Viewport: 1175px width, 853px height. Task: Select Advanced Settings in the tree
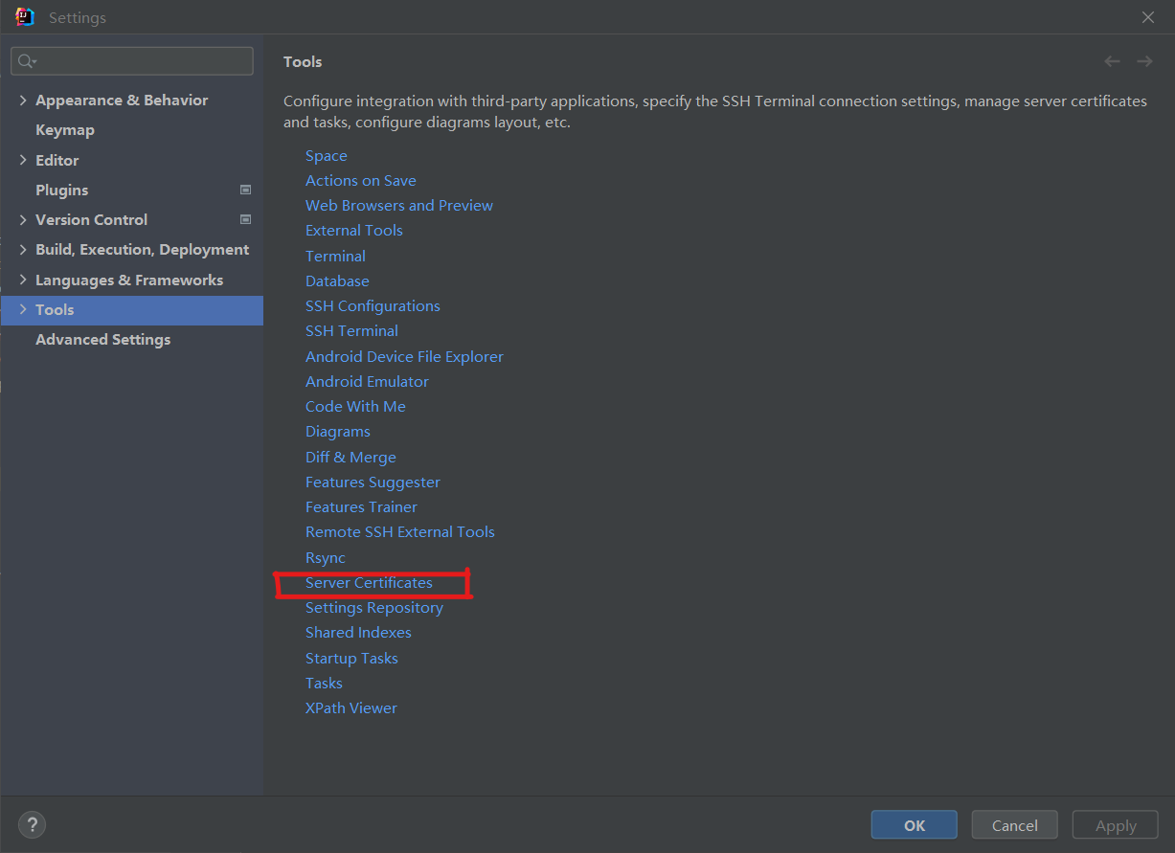pyautogui.click(x=103, y=340)
